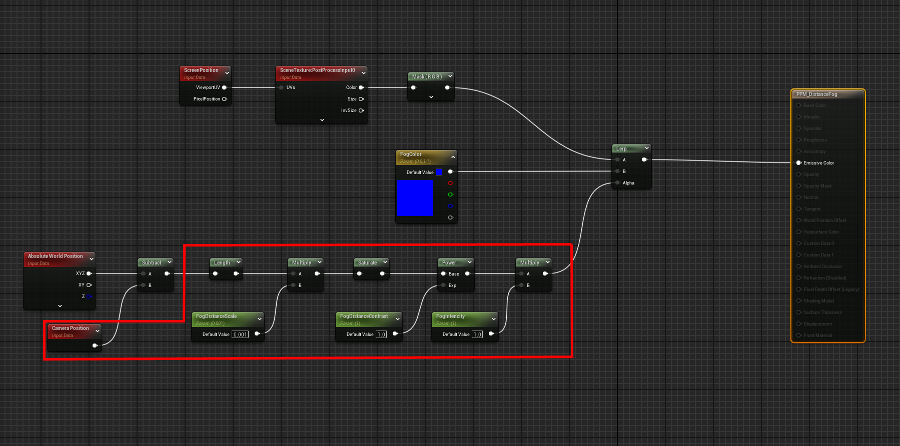
Task: Click the PixelPosition output pin
Action: pos(225,99)
